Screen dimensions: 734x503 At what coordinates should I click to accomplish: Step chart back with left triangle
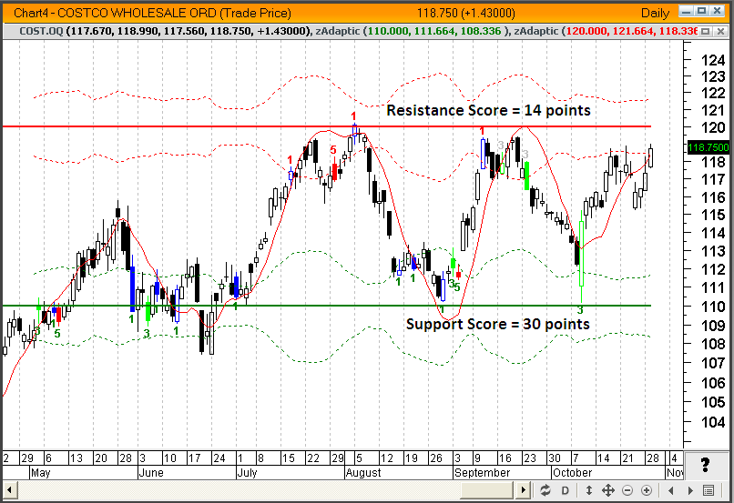tap(671, 490)
